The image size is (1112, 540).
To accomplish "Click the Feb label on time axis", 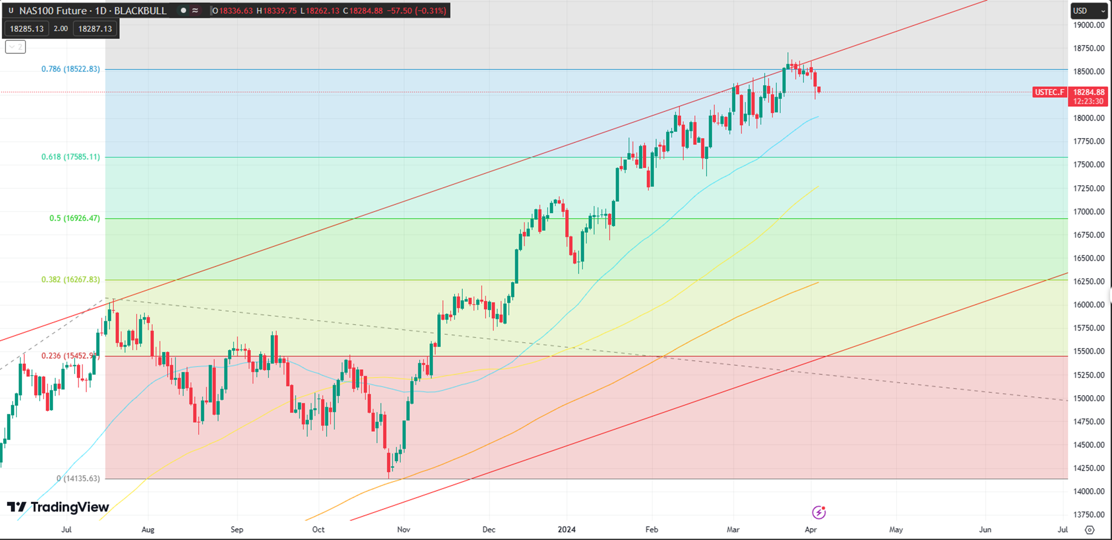I will click(652, 529).
